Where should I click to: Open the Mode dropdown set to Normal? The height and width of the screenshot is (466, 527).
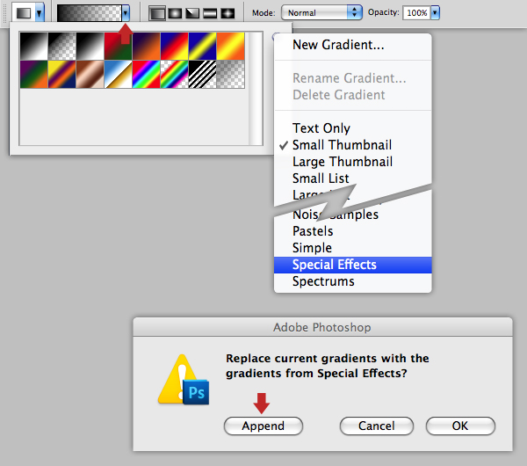click(321, 13)
